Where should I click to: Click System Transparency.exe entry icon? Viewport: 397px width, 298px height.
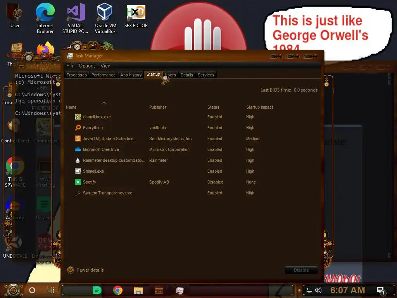[x=78, y=193]
